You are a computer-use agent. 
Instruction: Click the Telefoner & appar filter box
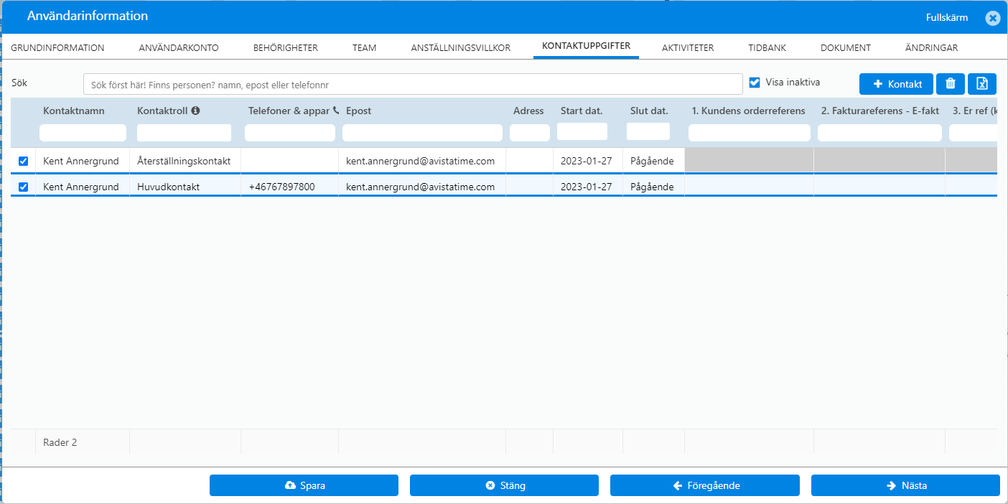pos(290,133)
